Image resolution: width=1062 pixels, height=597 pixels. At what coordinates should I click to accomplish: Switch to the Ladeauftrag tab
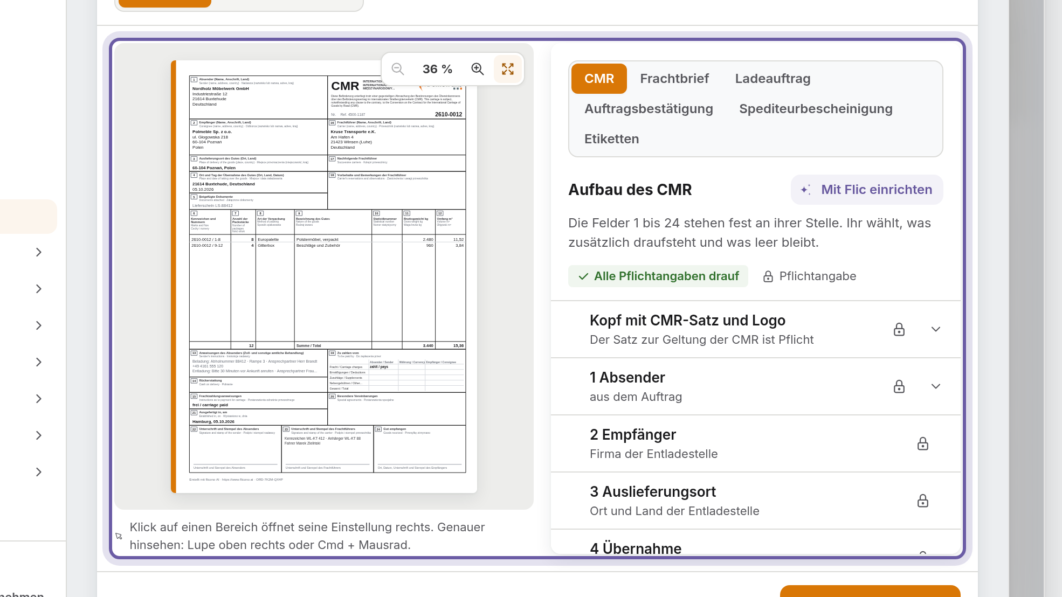coord(773,79)
